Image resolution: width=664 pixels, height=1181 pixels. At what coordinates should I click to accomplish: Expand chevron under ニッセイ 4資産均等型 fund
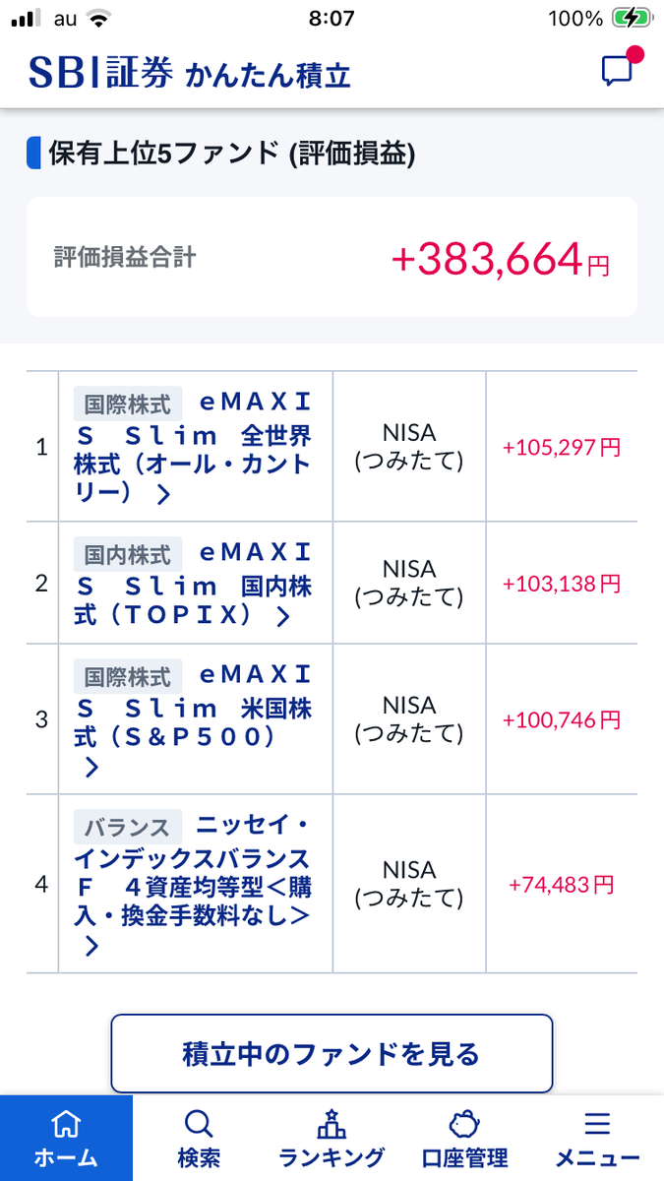[x=91, y=948]
